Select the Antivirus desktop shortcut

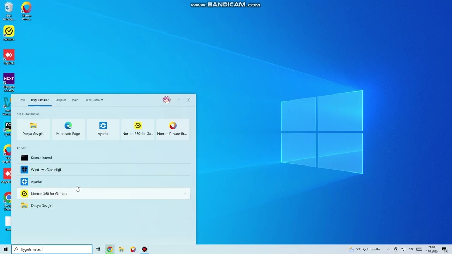9,34
